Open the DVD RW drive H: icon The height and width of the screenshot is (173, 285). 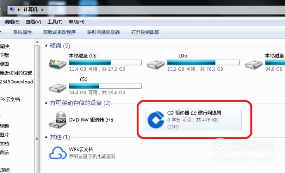click(x=58, y=120)
